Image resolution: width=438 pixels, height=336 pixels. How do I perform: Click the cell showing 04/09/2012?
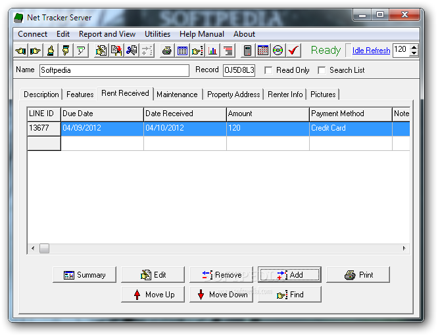(x=102, y=129)
